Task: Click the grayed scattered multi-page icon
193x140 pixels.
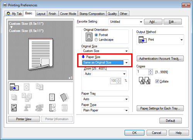Action: [x=27, y=97]
